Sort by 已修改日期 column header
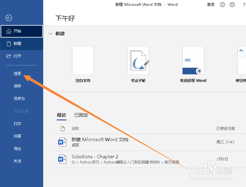 coord(225,128)
